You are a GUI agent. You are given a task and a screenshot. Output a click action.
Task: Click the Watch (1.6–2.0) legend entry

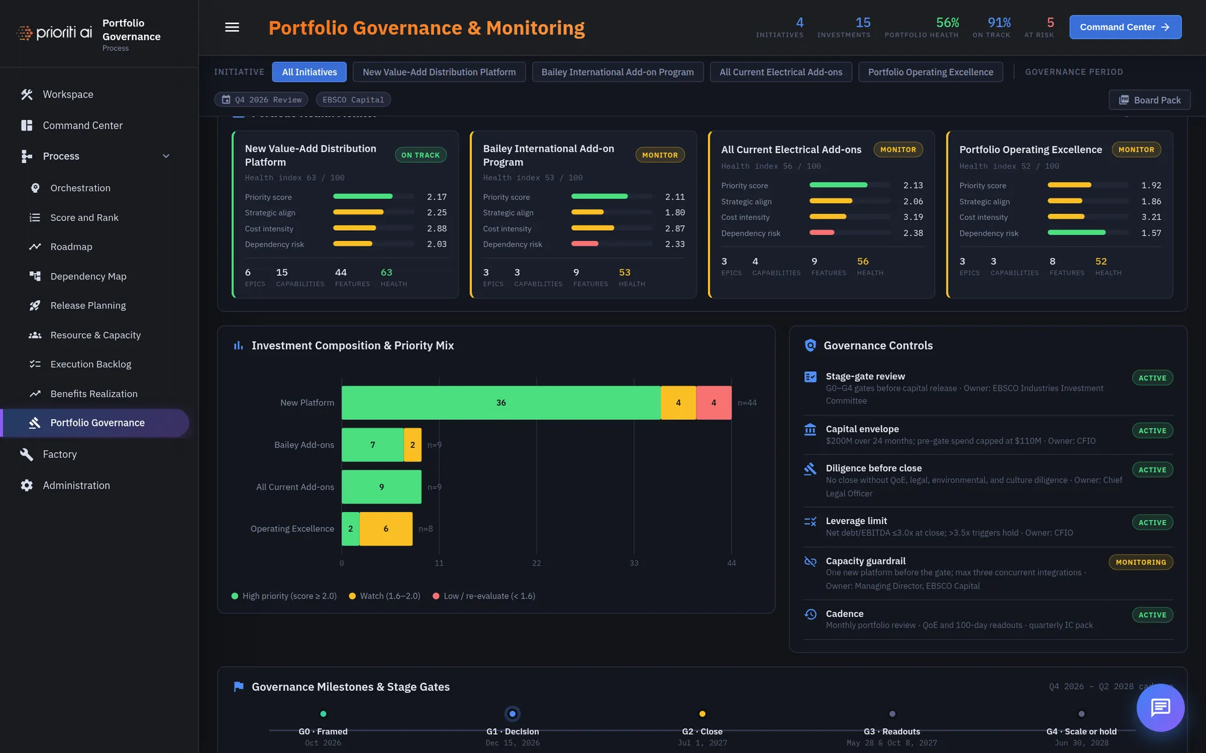tap(385, 596)
